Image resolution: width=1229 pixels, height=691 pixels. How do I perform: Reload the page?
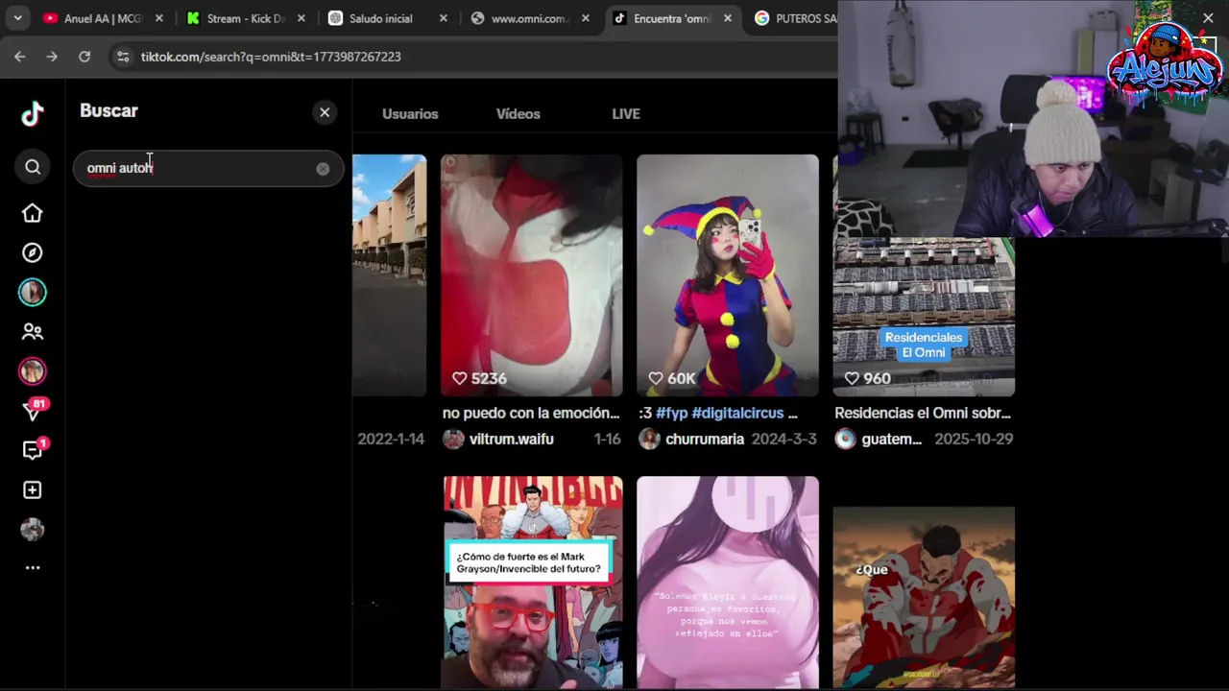(84, 57)
